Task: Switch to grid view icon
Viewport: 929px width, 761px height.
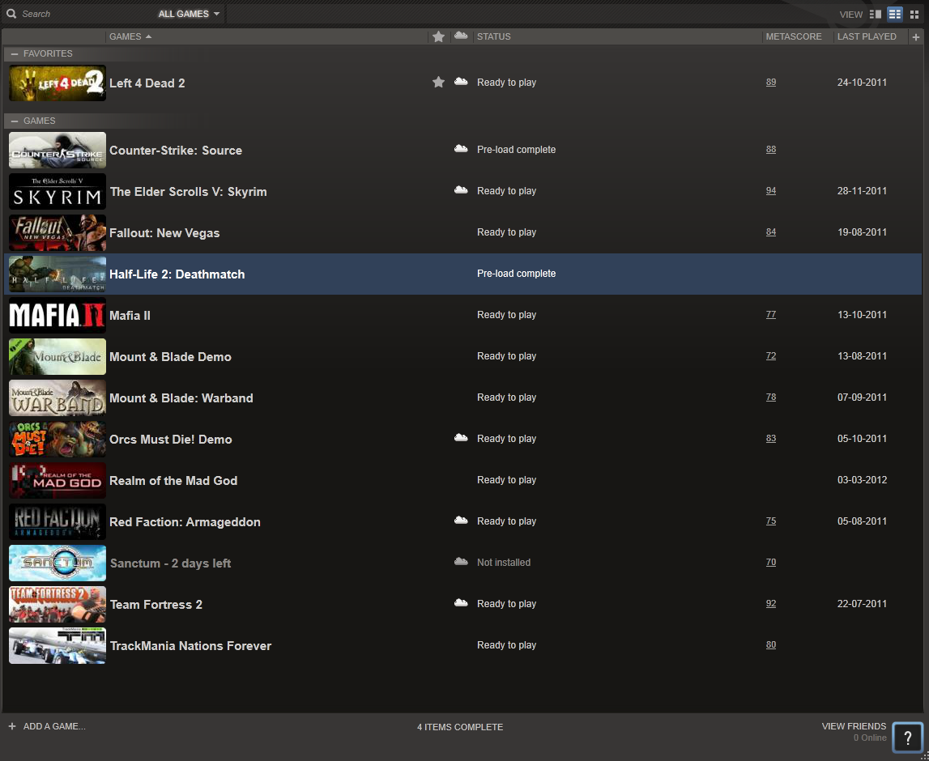Action: pos(914,15)
